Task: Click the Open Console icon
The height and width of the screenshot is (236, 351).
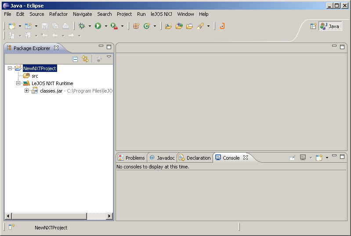Action: click(319, 157)
